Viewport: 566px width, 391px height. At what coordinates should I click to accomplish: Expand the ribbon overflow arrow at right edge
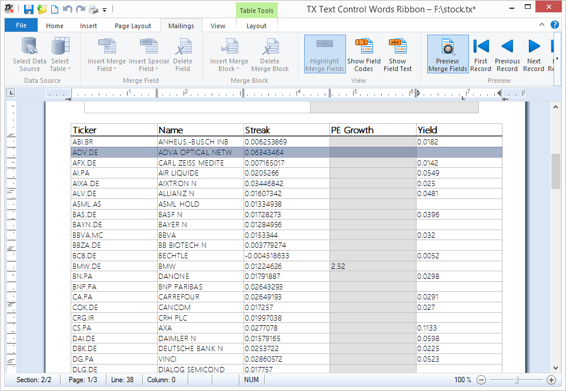tap(557, 59)
